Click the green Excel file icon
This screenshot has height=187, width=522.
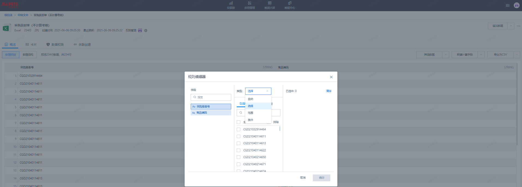point(7,28)
